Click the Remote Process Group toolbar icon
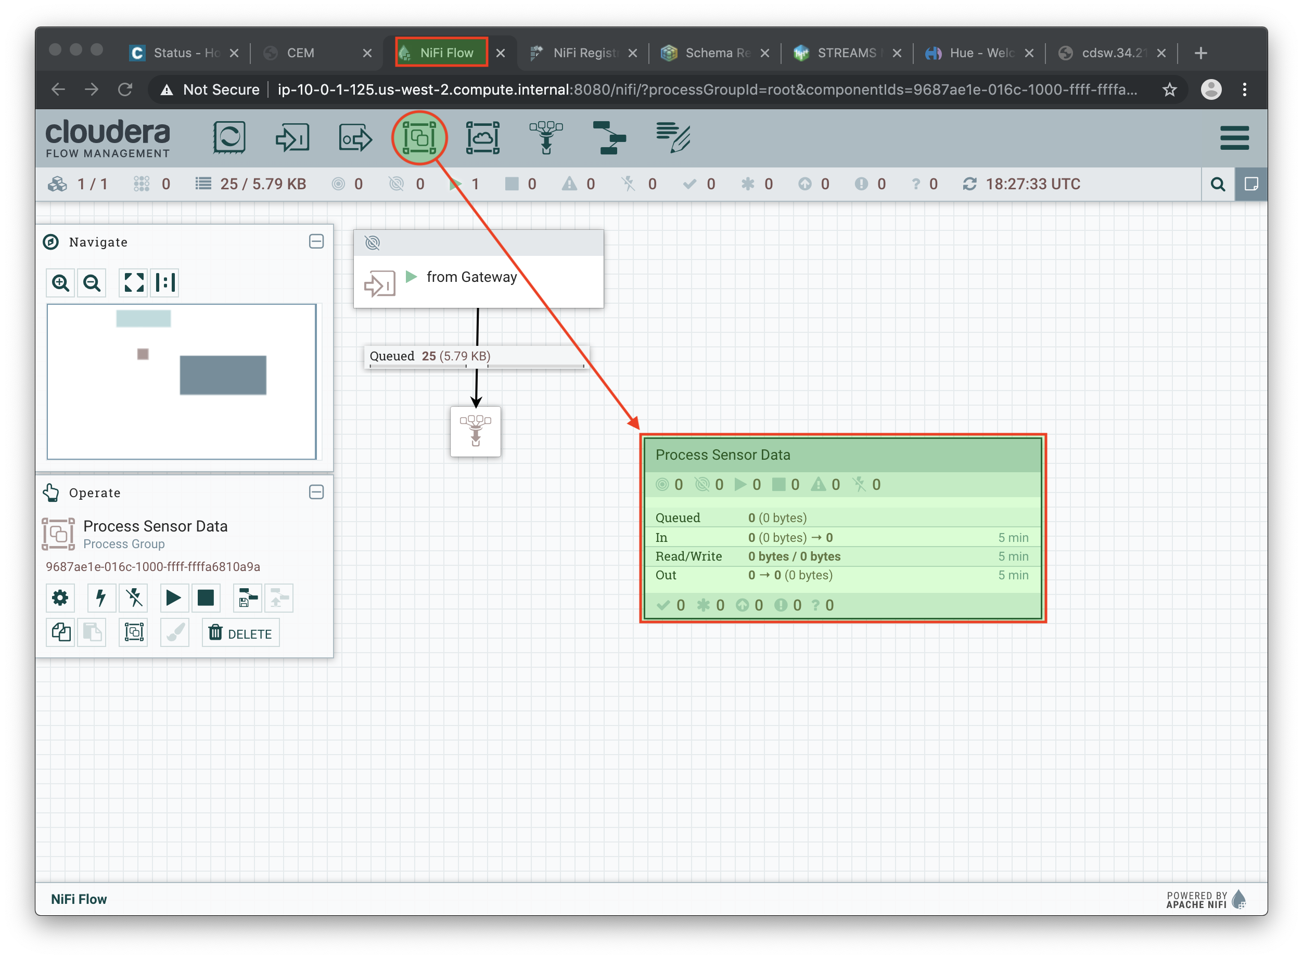Screen dimensions: 1303x959 tap(482, 138)
